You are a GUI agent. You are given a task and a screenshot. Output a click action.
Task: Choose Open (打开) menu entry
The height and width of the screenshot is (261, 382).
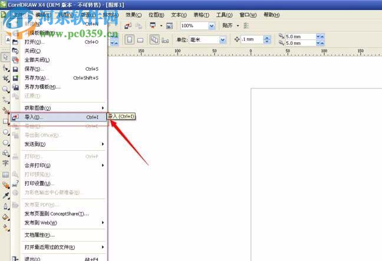click(58, 42)
